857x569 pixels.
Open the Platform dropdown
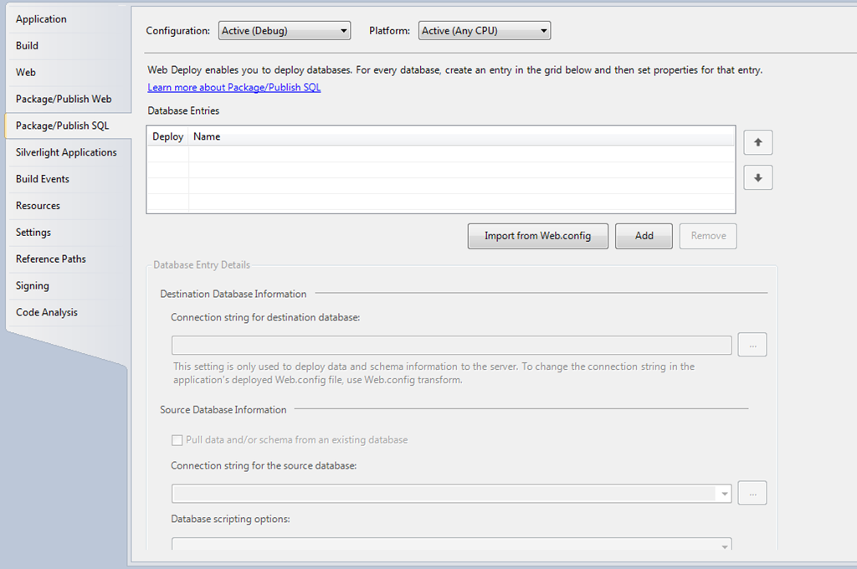click(485, 31)
